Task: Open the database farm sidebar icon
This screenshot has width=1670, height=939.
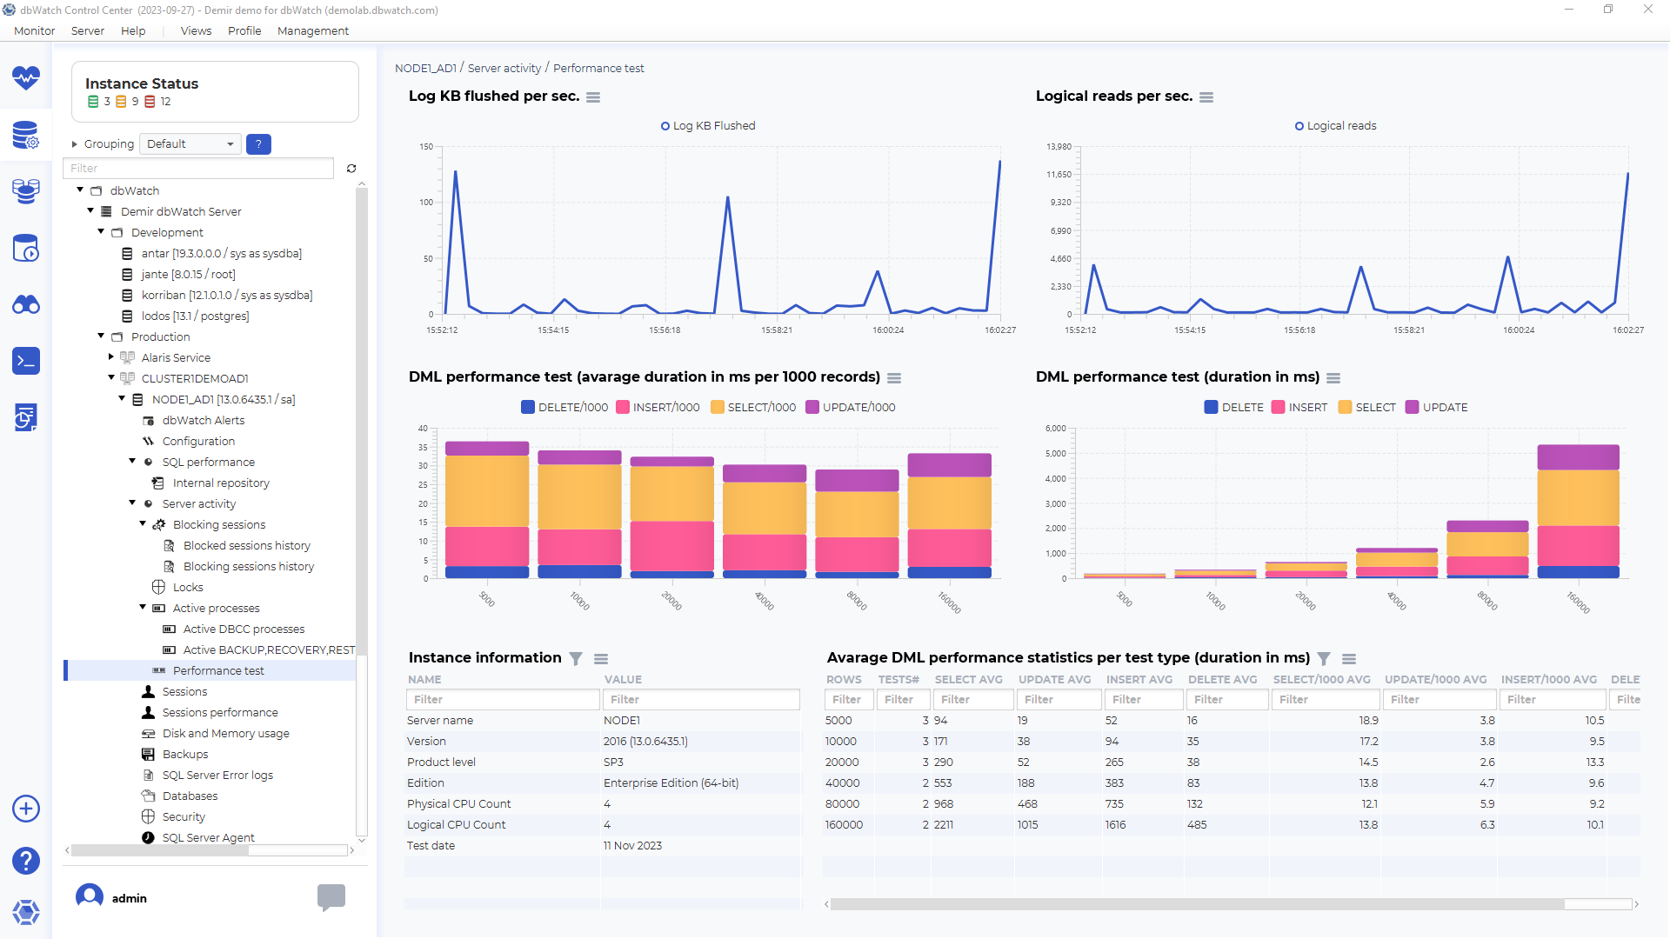Action: click(x=26, y=191)
